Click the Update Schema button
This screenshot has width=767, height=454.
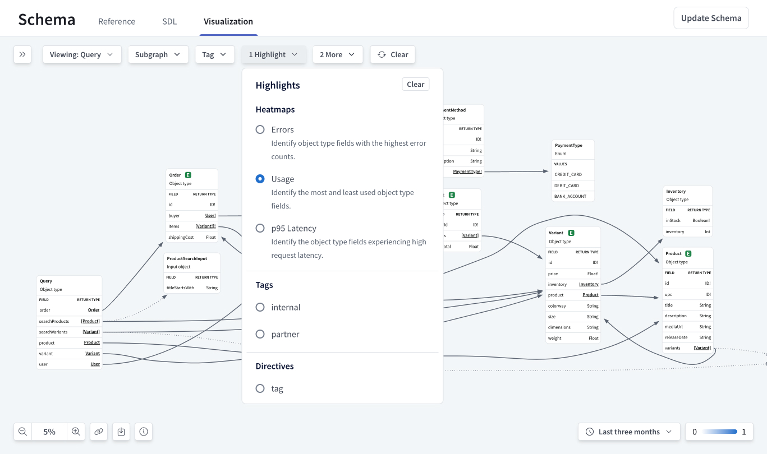[x=711, y=18]
